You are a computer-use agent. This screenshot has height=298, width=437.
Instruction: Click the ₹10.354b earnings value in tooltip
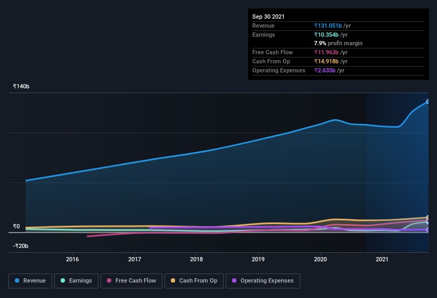click(x=326, y=35)
